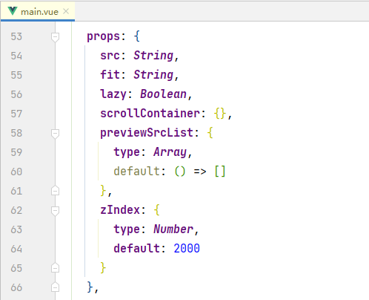Screen dimensions: 369x300
Task: Click type key on line 63
Action: pyautogui.click(x=127, y=229)
